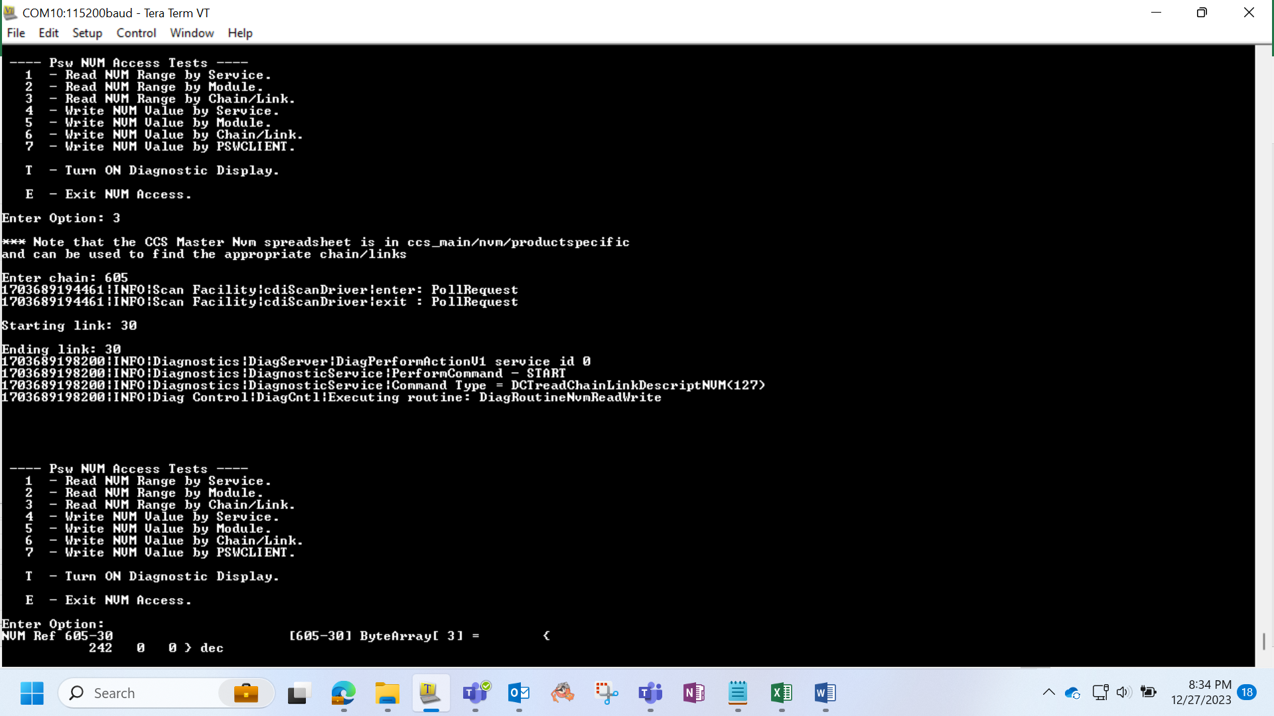Launch Microsoft Edge from the taskbar
The height and width of the screenshot is (716, 1274).
click(343, 693)
